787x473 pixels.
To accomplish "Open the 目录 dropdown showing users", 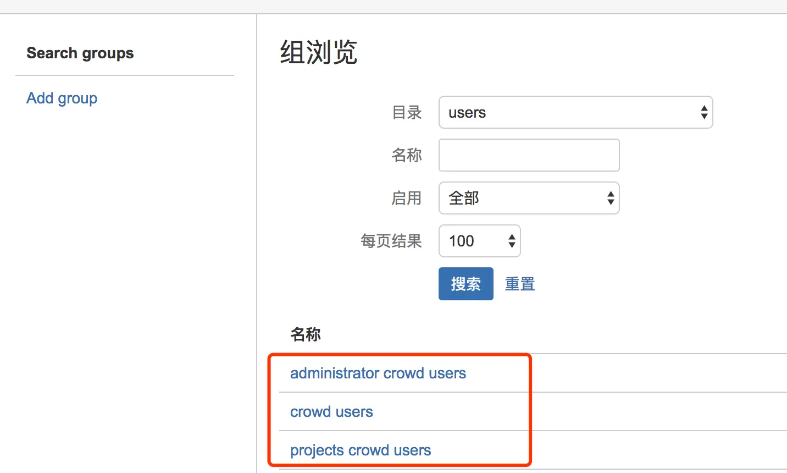I will [x=575, y=113].
